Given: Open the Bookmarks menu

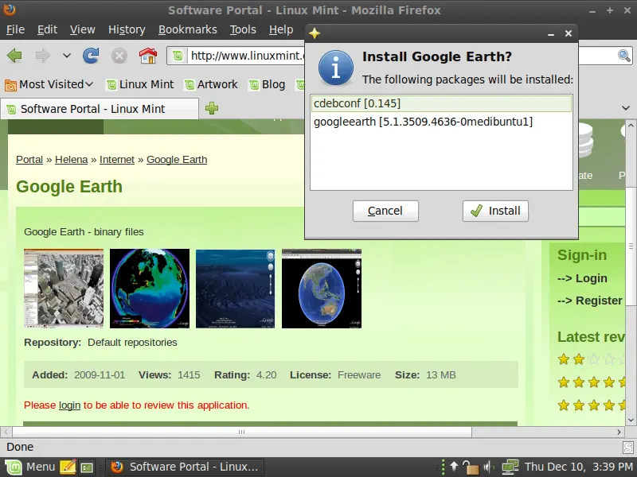Looking at the screenshot, I should [x=188, y=29].
